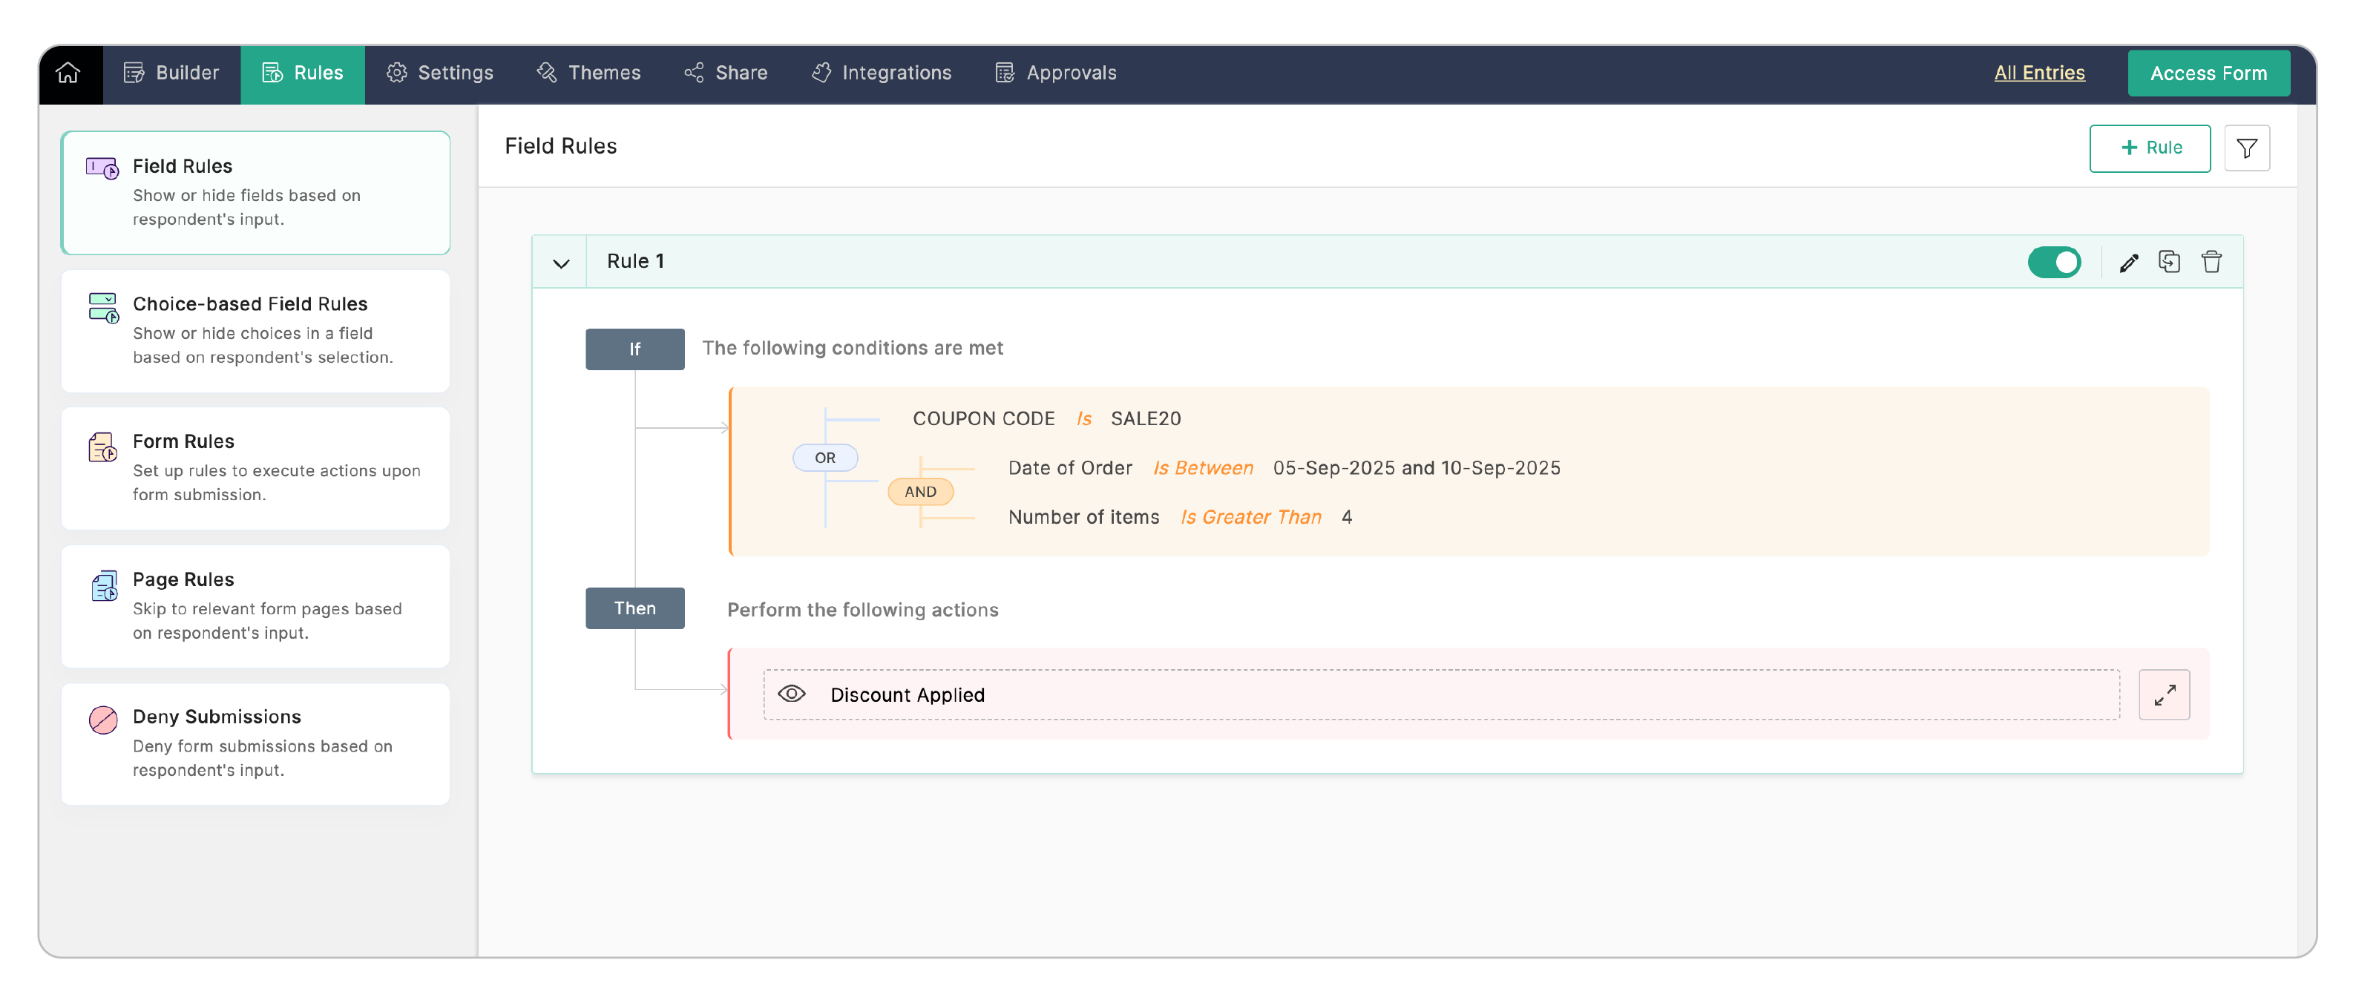The width and height of the screenshot is (2356, 1003).
Task: Open the All Entries link
Action: [x=2038, y=73]
